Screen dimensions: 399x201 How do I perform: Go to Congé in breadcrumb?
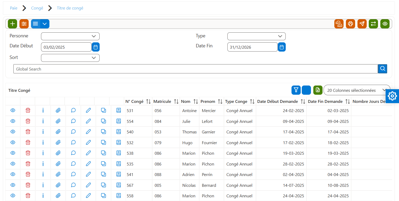[37, 8]
